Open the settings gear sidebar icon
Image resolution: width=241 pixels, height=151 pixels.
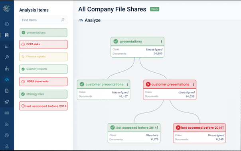click(x=7, y=135)
